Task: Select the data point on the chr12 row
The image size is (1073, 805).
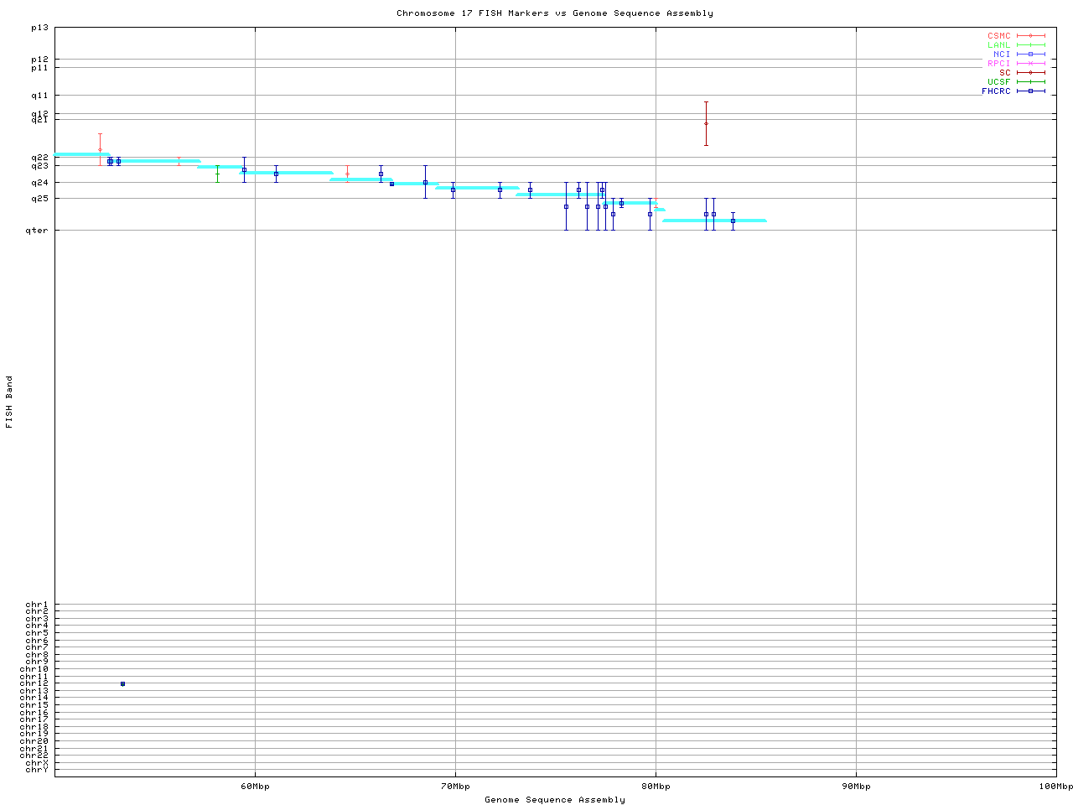Action: coord(122,684)
